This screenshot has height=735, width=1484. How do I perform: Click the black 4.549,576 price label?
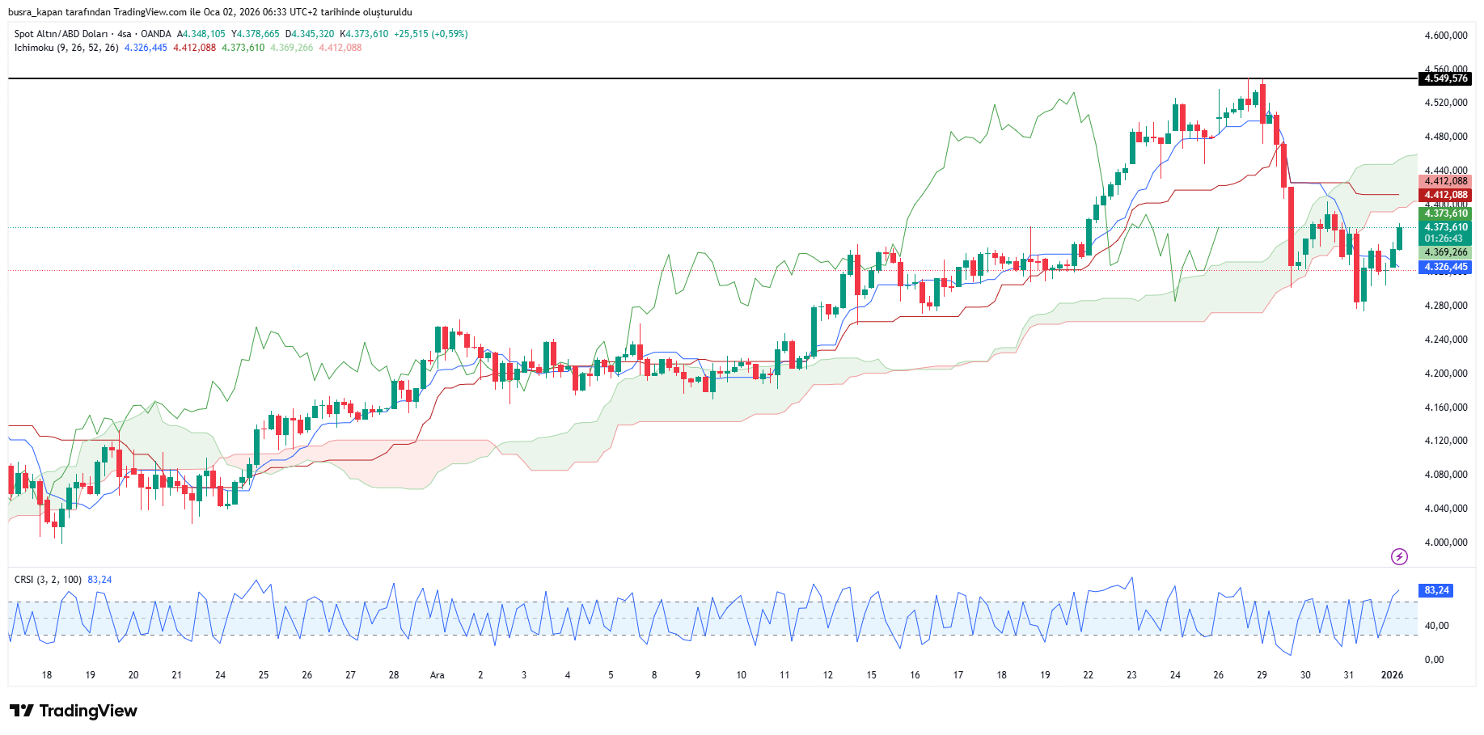(x=1445, y=78)
